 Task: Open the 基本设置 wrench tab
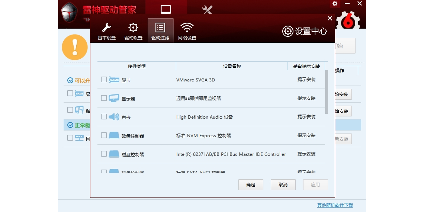(x=107, y=31)
